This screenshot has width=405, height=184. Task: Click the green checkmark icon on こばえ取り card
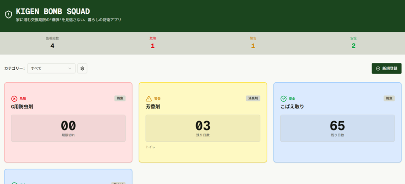(x=283, y=99)
